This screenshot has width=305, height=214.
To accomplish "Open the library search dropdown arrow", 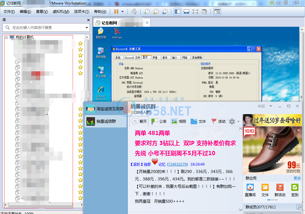I will 87,28.
